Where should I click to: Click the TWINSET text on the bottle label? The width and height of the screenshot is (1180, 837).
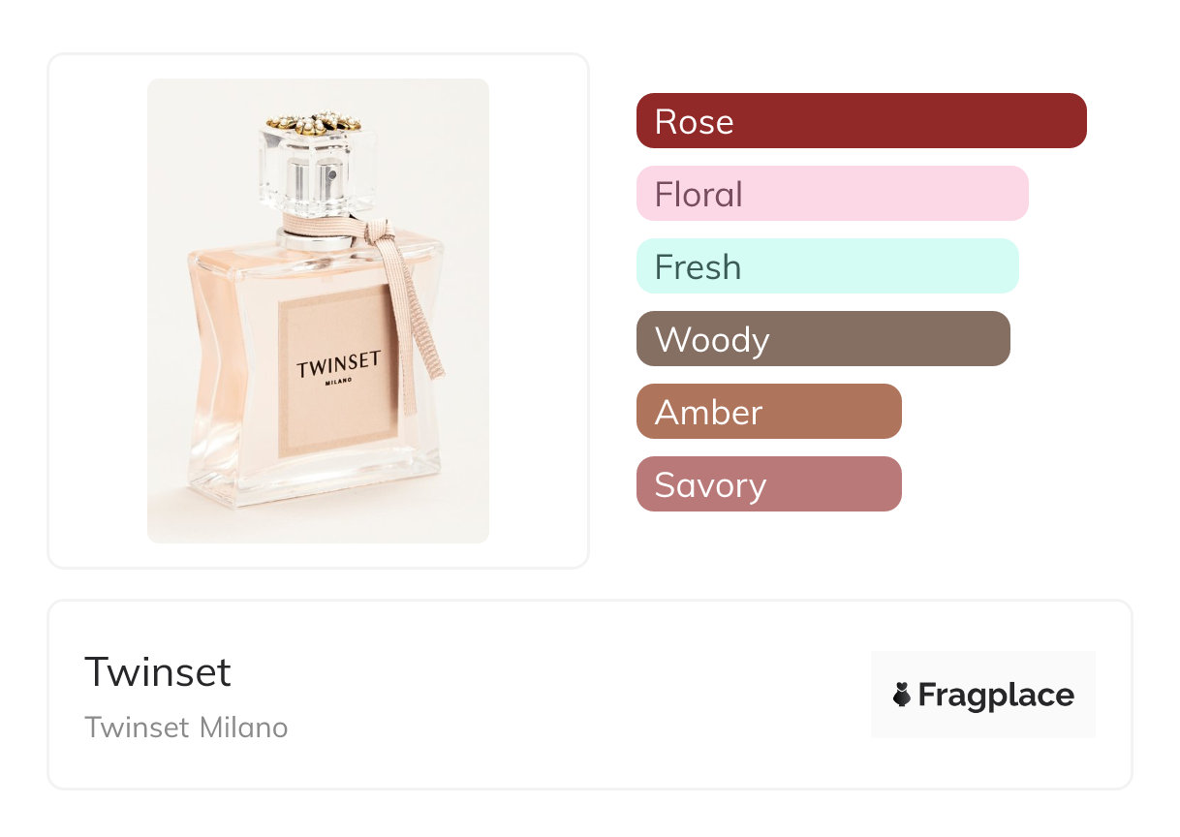point(338,366)
